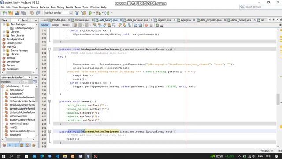
Task: Click the Bandicam recorder taskbar icon
Action: [x=96, y=156]
